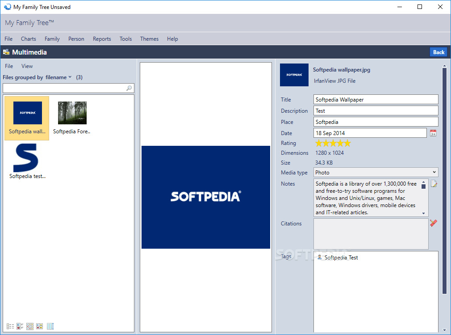Open the Help menu
Viewport: 451px width, 335px height.
[172, 39]
